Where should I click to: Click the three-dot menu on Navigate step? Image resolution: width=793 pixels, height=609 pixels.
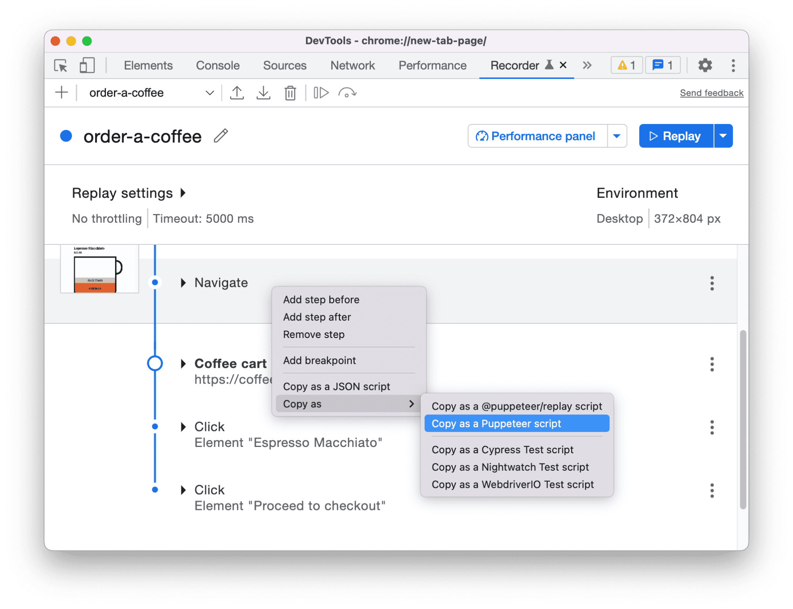coord(712,283)
